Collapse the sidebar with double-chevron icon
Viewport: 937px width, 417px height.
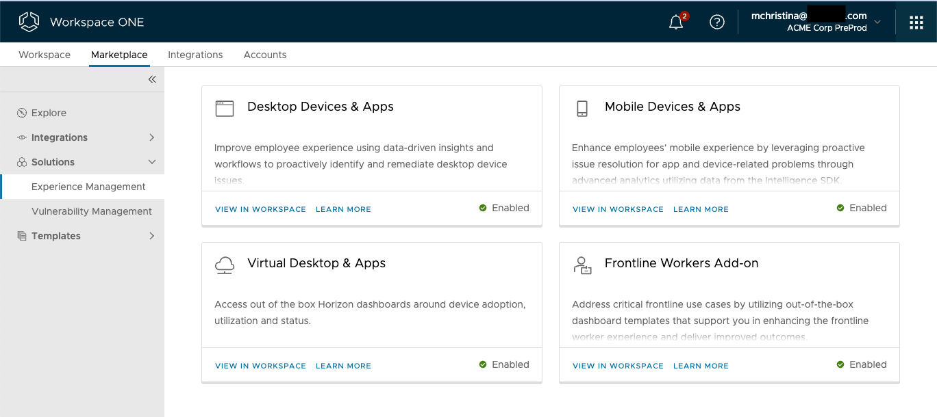tap(152, 79)
